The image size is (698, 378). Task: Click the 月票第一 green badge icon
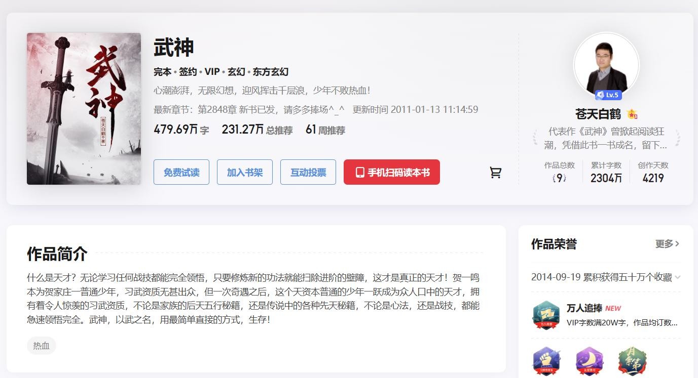point(632,361)
